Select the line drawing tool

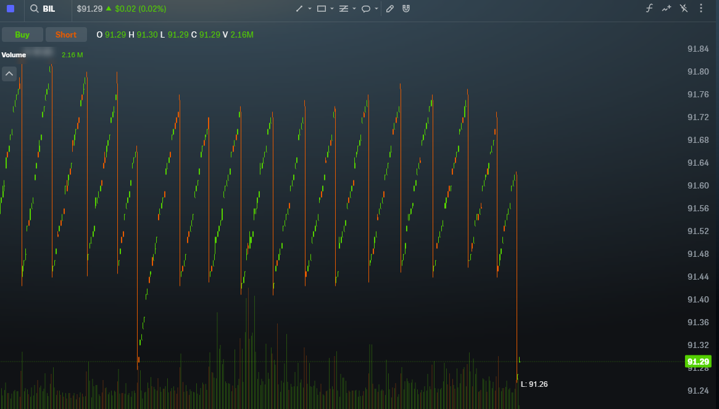299,9
